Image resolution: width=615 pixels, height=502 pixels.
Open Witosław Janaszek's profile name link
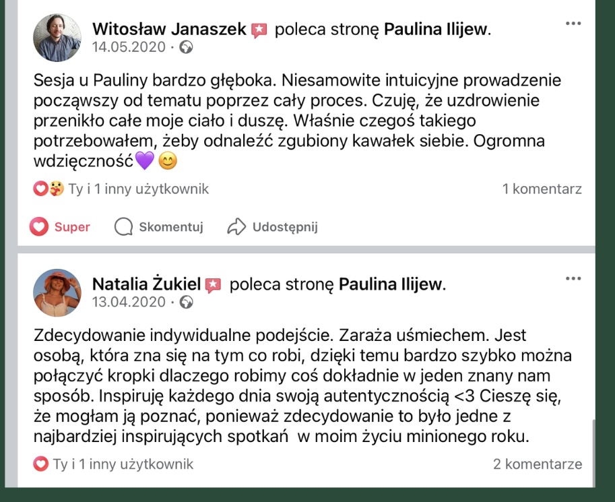[x=169, y=30]
